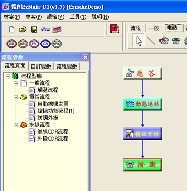
Task: Click the Pcu toolbar icon
Action: click(x=45, y=30)
